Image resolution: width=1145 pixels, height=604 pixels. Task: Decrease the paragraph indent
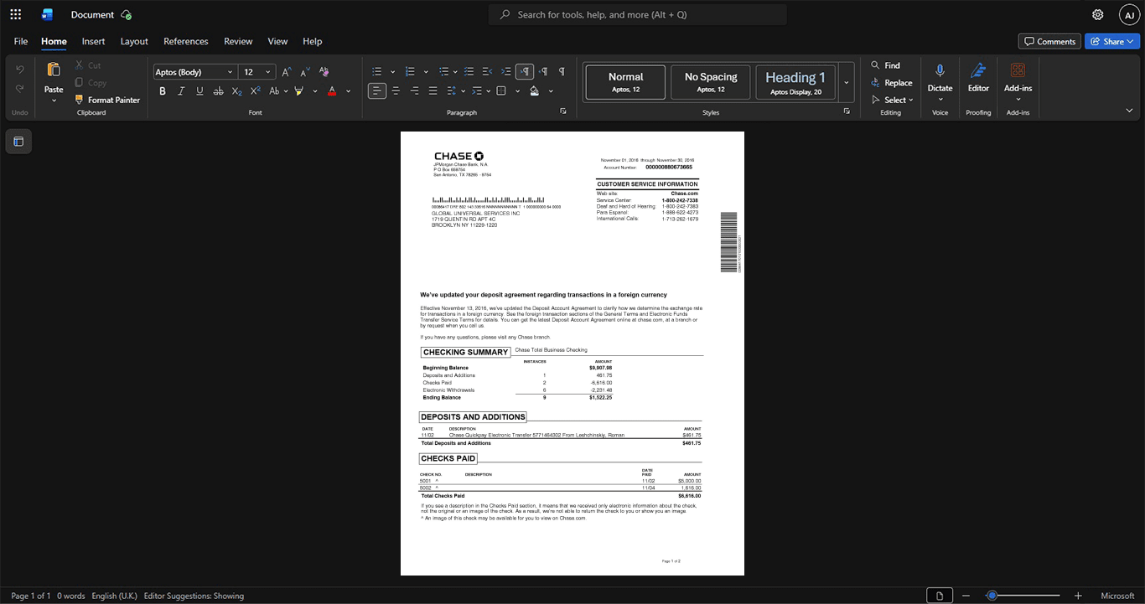tap(488, 72)
